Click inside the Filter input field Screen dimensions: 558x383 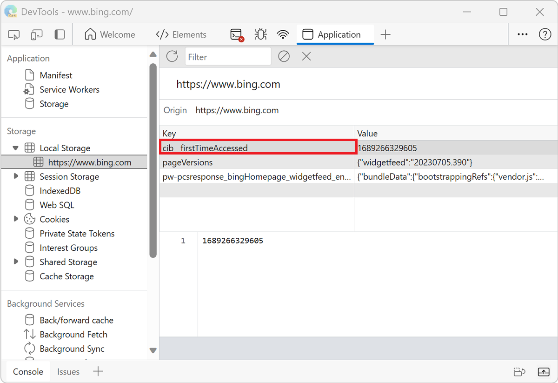(228, 56)
